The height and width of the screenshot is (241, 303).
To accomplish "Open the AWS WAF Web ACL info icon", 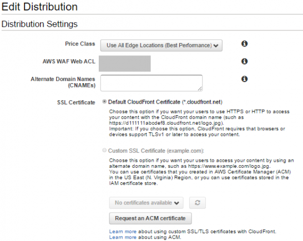I will pyautogui.click(x=244, y=61).
